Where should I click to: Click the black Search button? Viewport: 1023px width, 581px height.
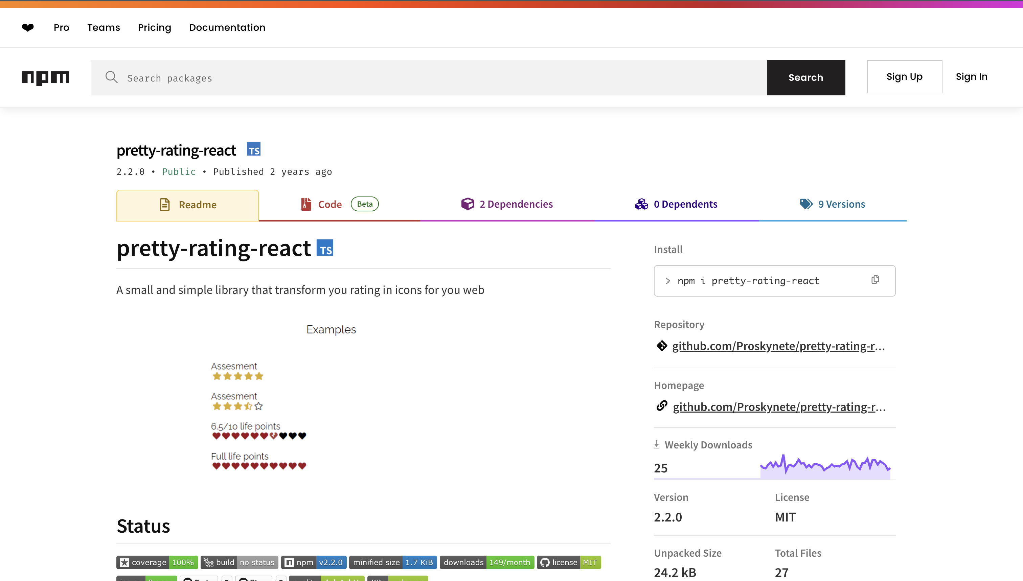806,77
